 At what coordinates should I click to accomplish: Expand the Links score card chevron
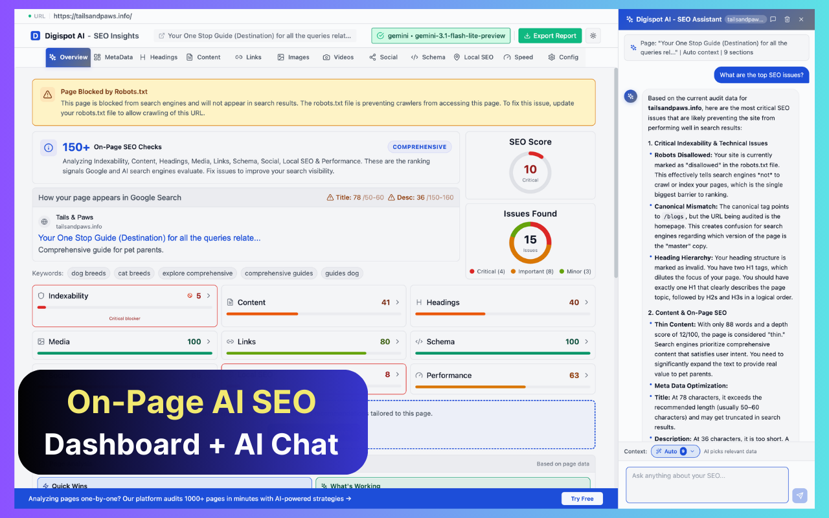(x=398, y=341)
